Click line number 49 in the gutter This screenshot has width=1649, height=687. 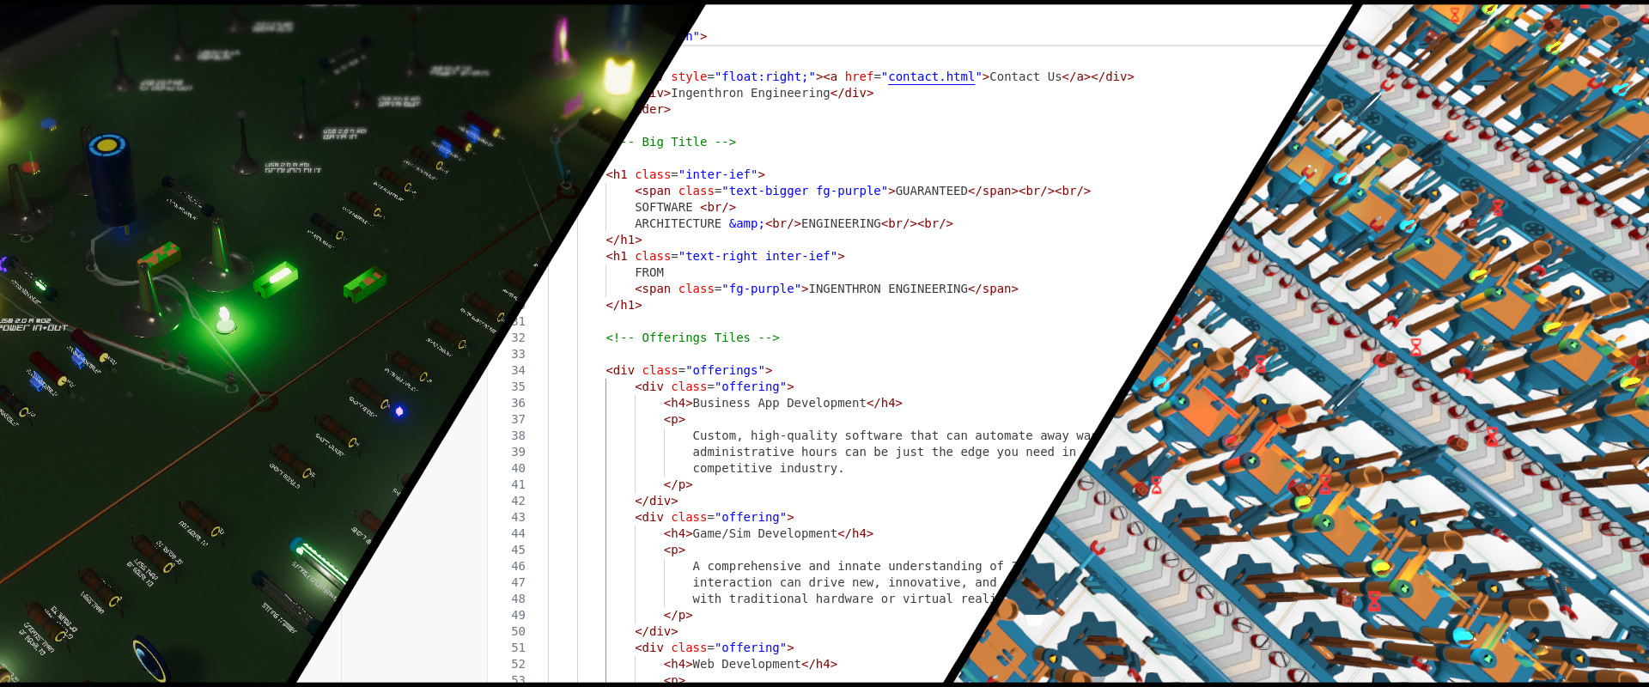(x=518, y=615)
